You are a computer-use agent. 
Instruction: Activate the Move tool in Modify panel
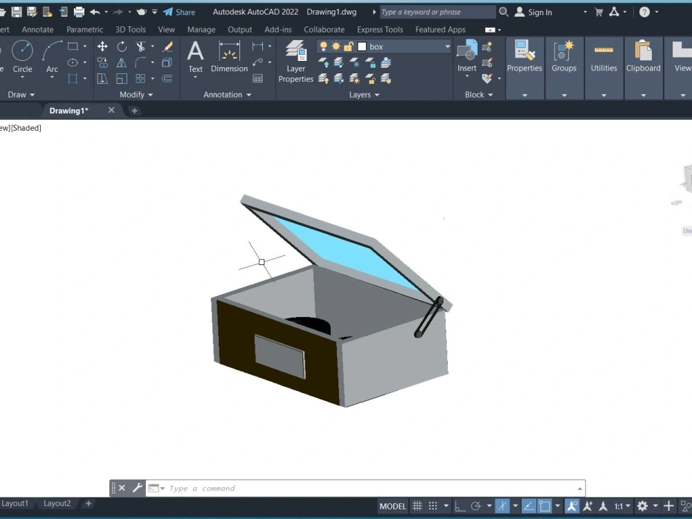pos(102,46)
